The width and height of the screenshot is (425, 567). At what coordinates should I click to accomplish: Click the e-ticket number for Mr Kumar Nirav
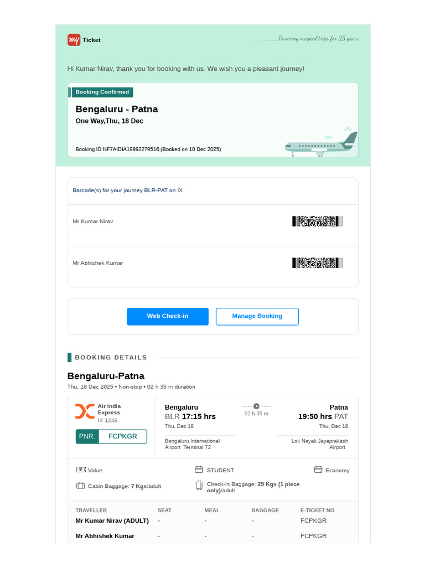click(x=313, y=520)
